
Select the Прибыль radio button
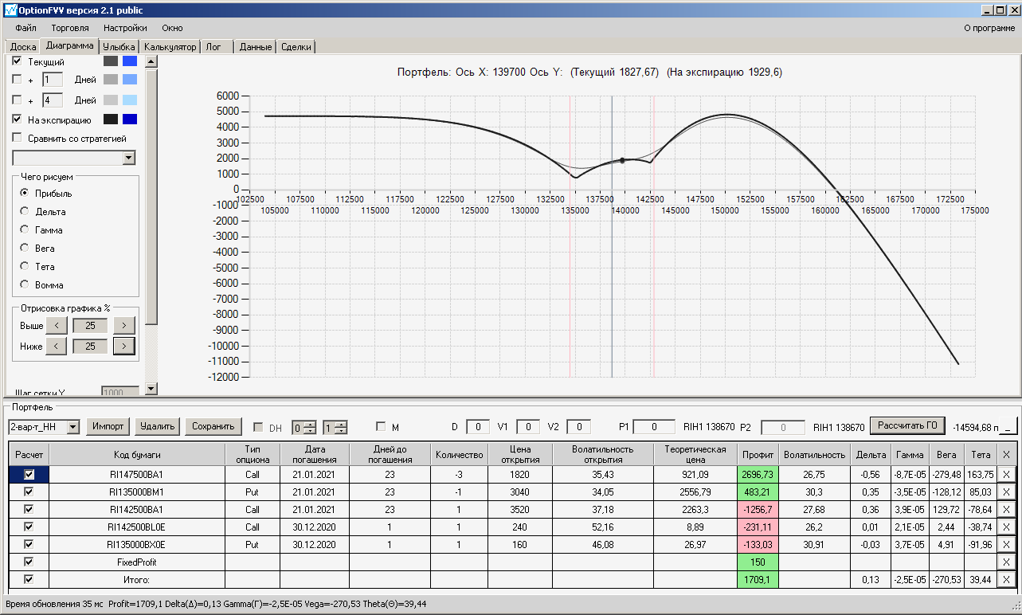click(25, 194)
